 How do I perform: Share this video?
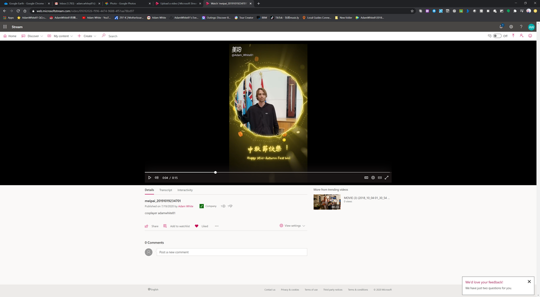151,226
